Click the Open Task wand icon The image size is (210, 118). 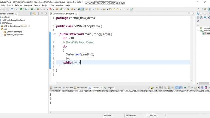point(72,9)
